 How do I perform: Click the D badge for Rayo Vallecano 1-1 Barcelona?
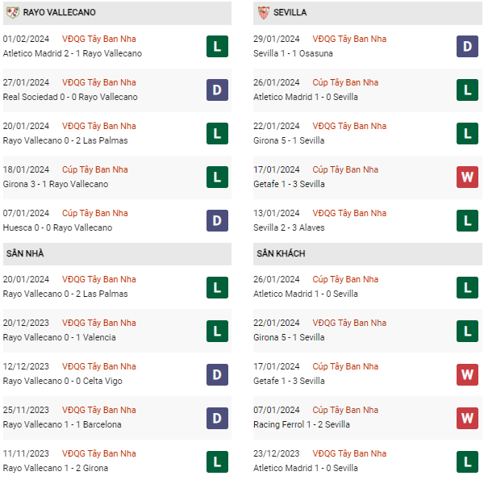click(216, 417)
